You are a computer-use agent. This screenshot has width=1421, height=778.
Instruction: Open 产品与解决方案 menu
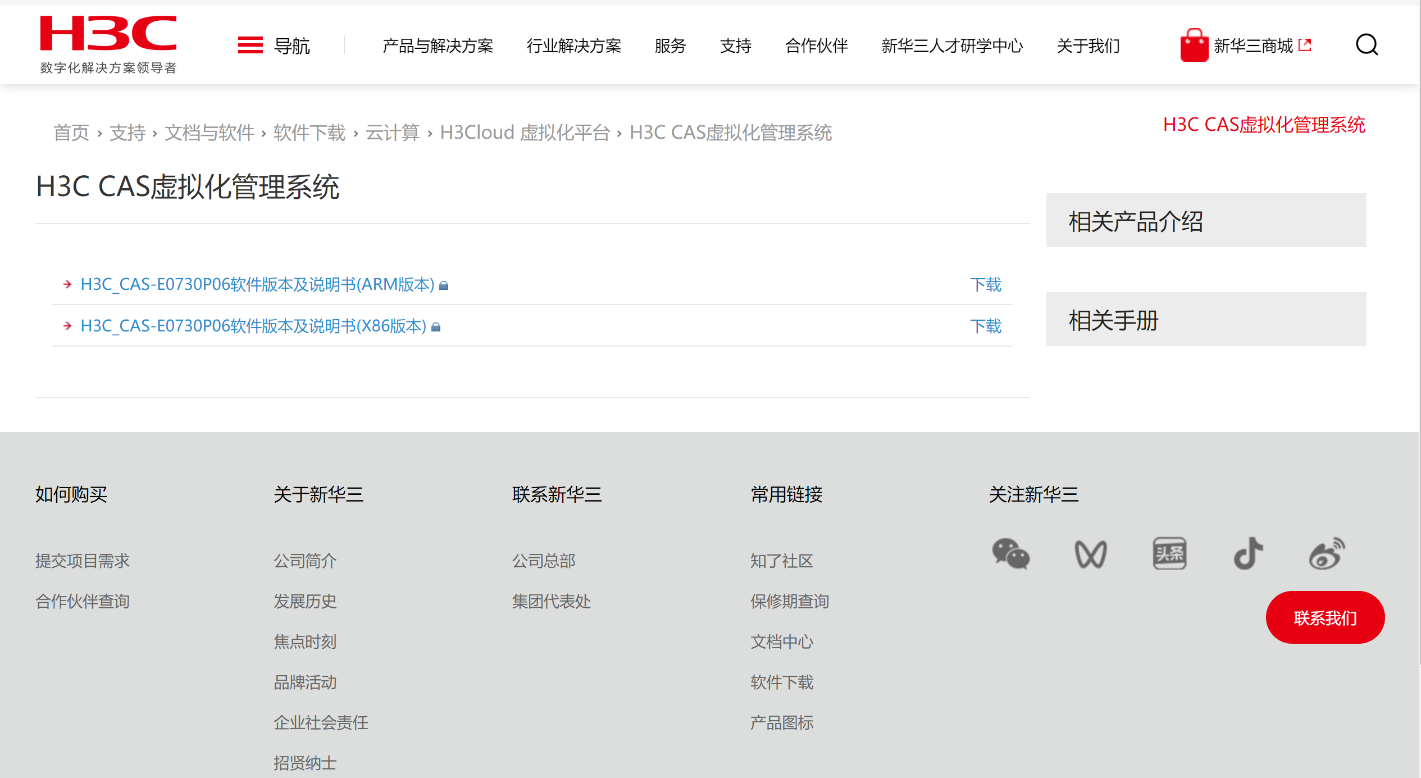tap(438, 46)
